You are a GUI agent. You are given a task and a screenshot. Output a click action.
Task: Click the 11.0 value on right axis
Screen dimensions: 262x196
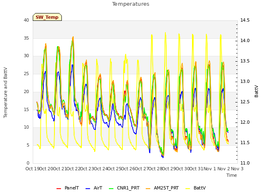pos(245,163)
